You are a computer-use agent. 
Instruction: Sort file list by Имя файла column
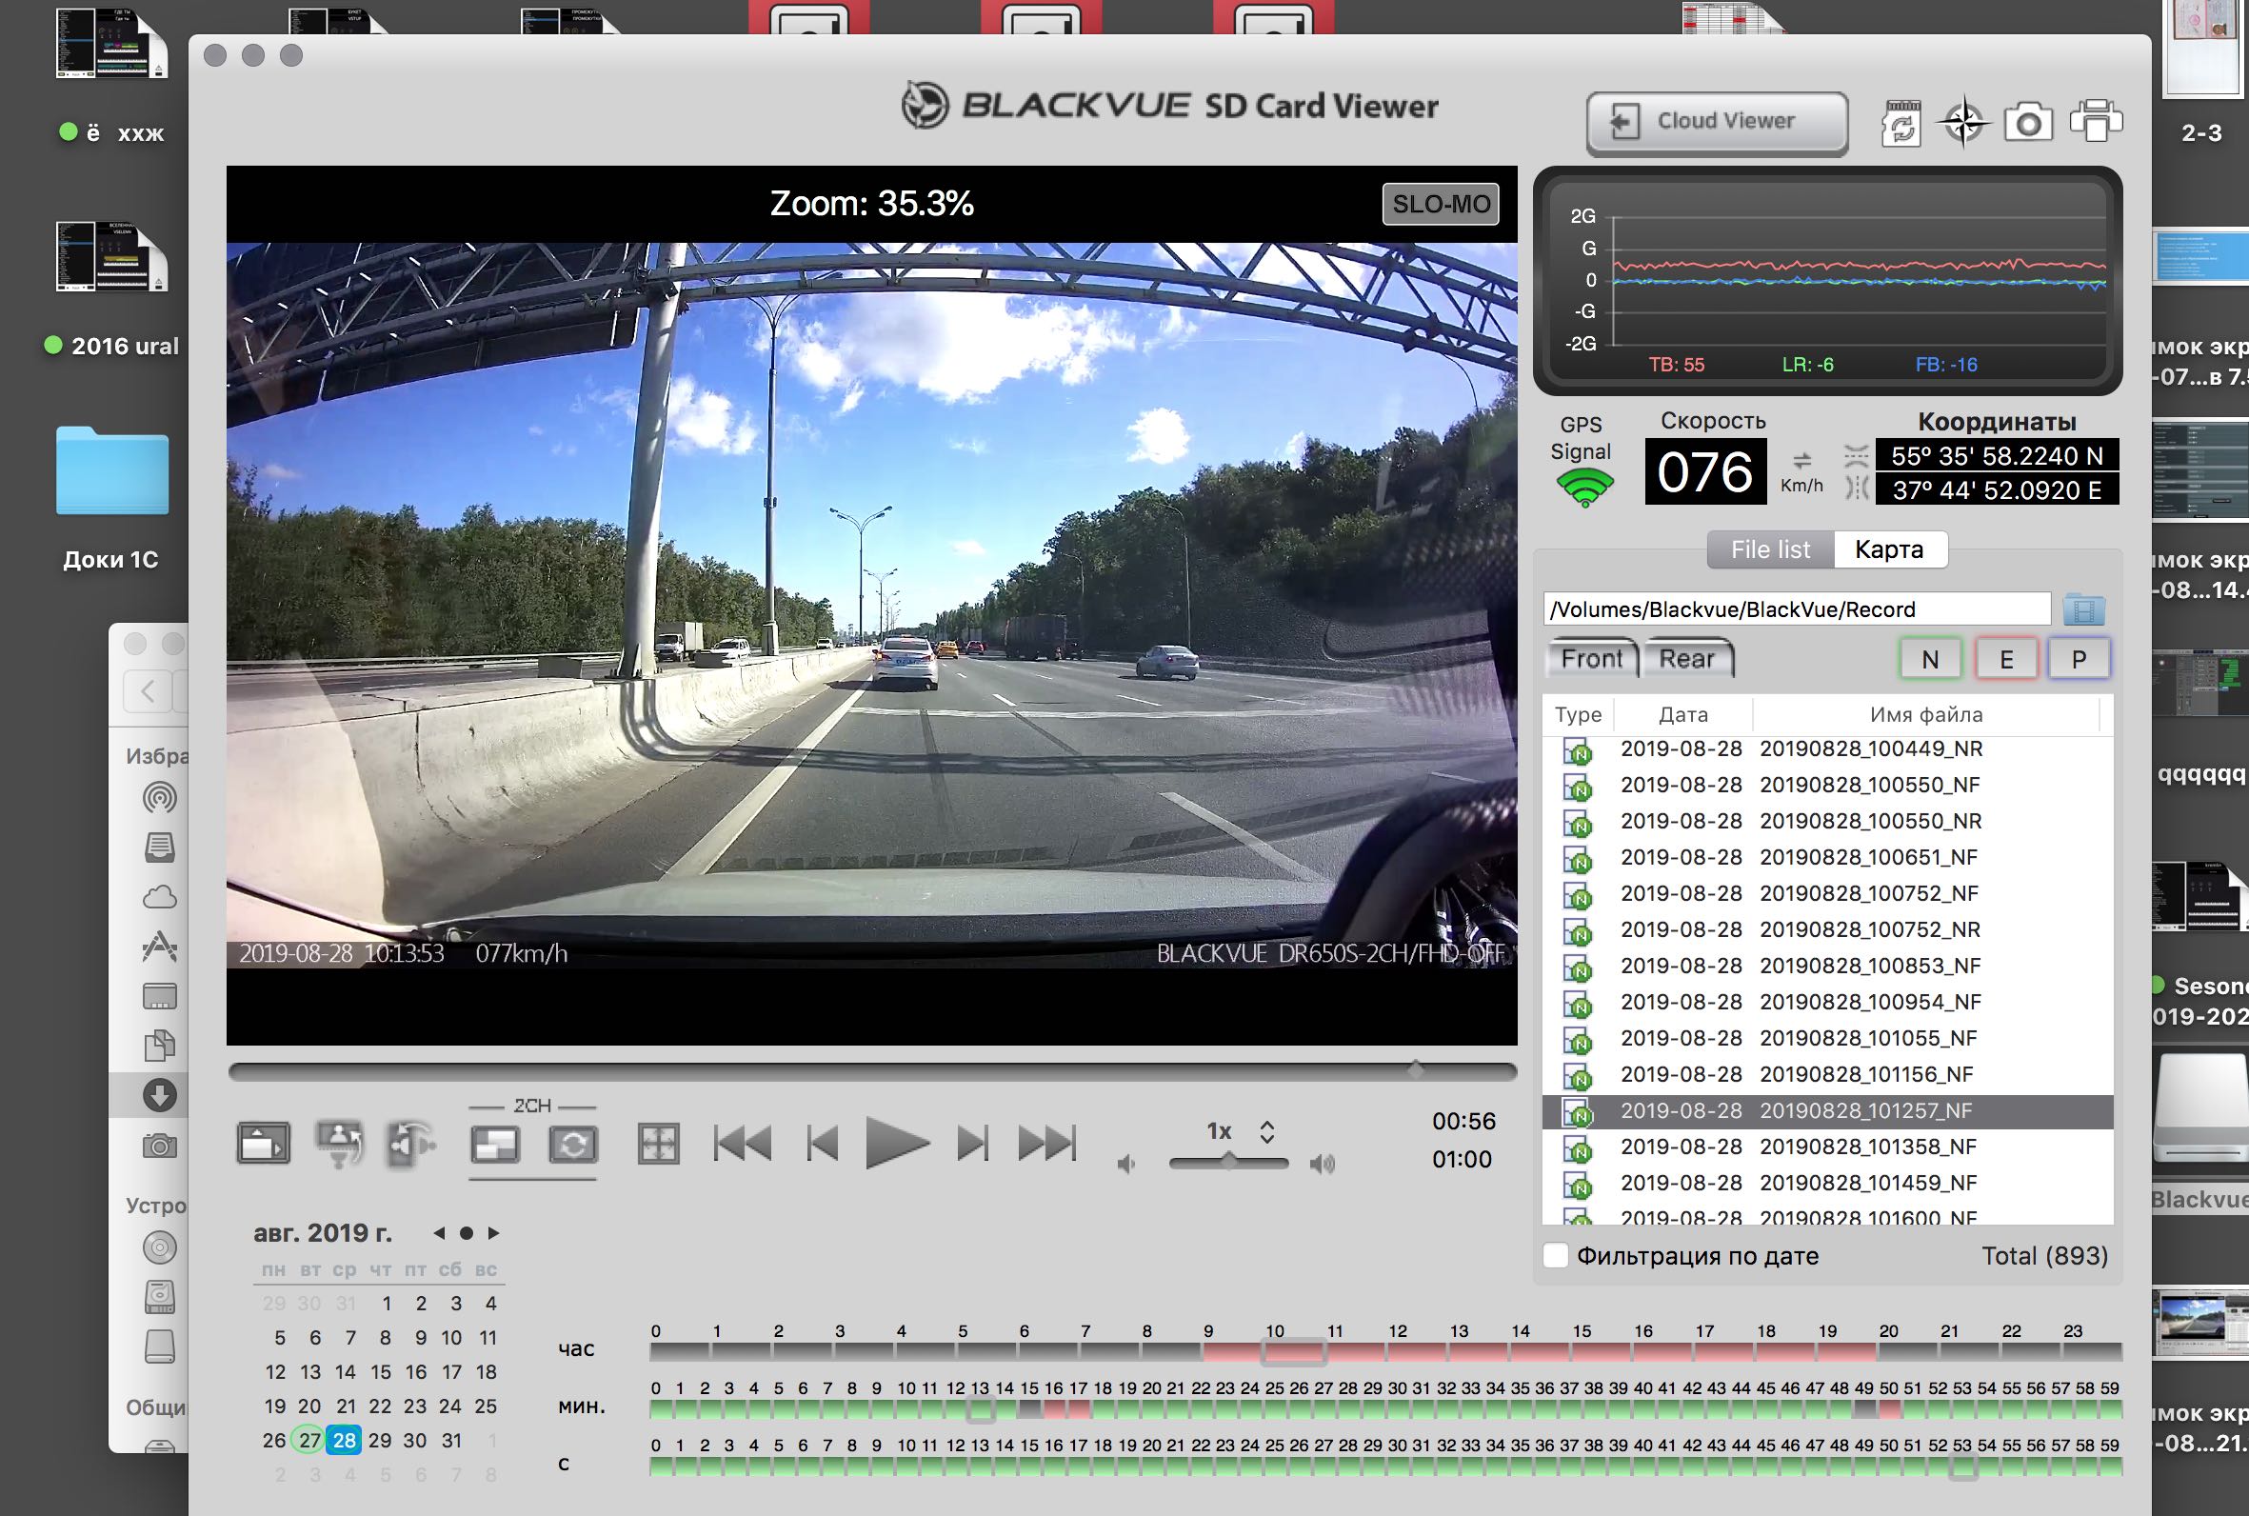[x=1925, y=714]
